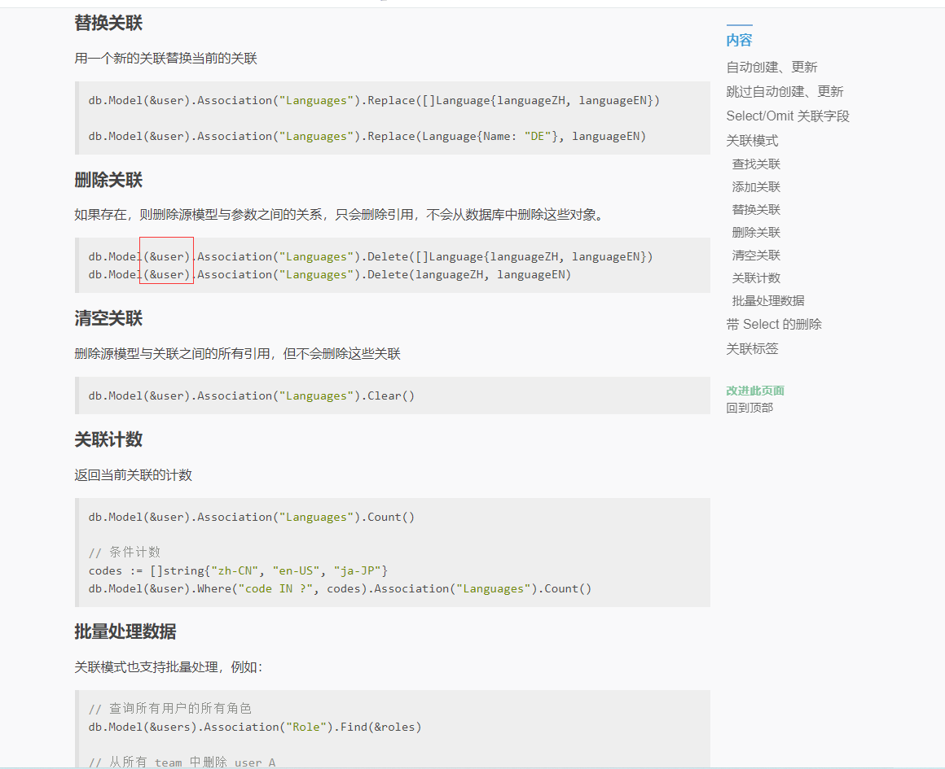Click the '内容' sidebar title
This screenshot has width=945, height=769.
point(739,41)
